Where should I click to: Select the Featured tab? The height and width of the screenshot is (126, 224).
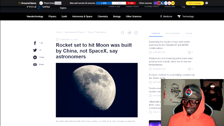156,33
